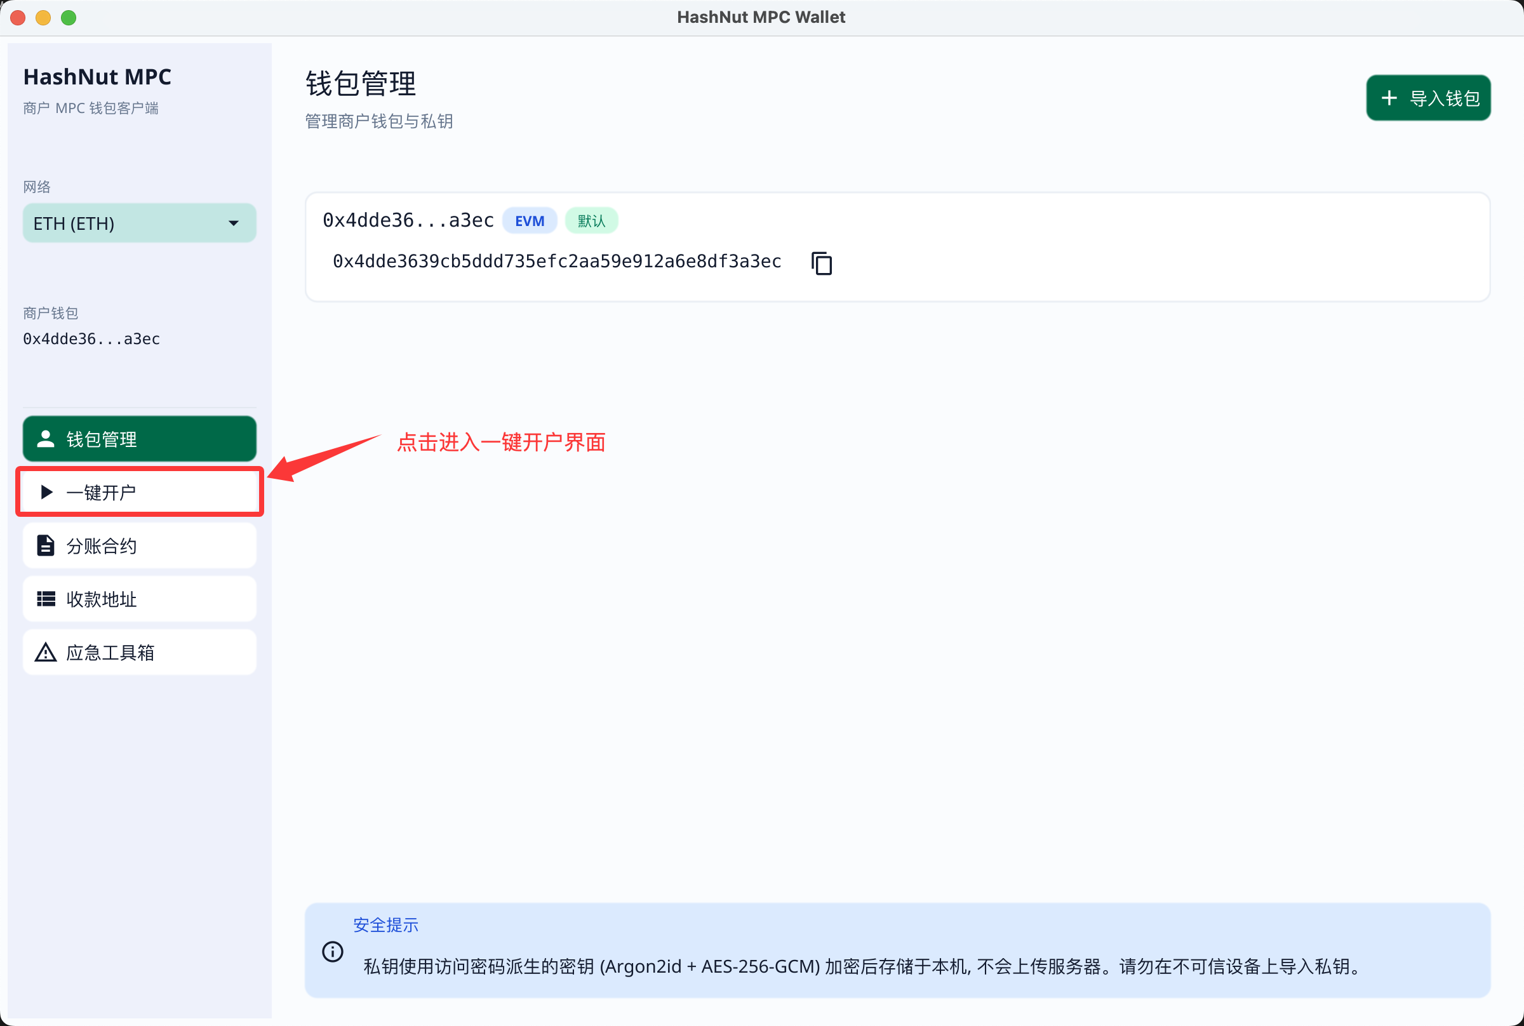Click the EVM badge on the wallet
This screenshot has height=1026, width=1524.
530,220
